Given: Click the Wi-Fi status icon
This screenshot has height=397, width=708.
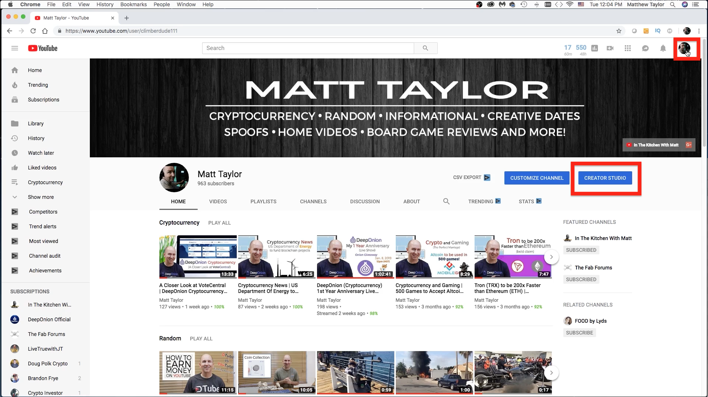Looking at the screenshot, I should point(570,4).
